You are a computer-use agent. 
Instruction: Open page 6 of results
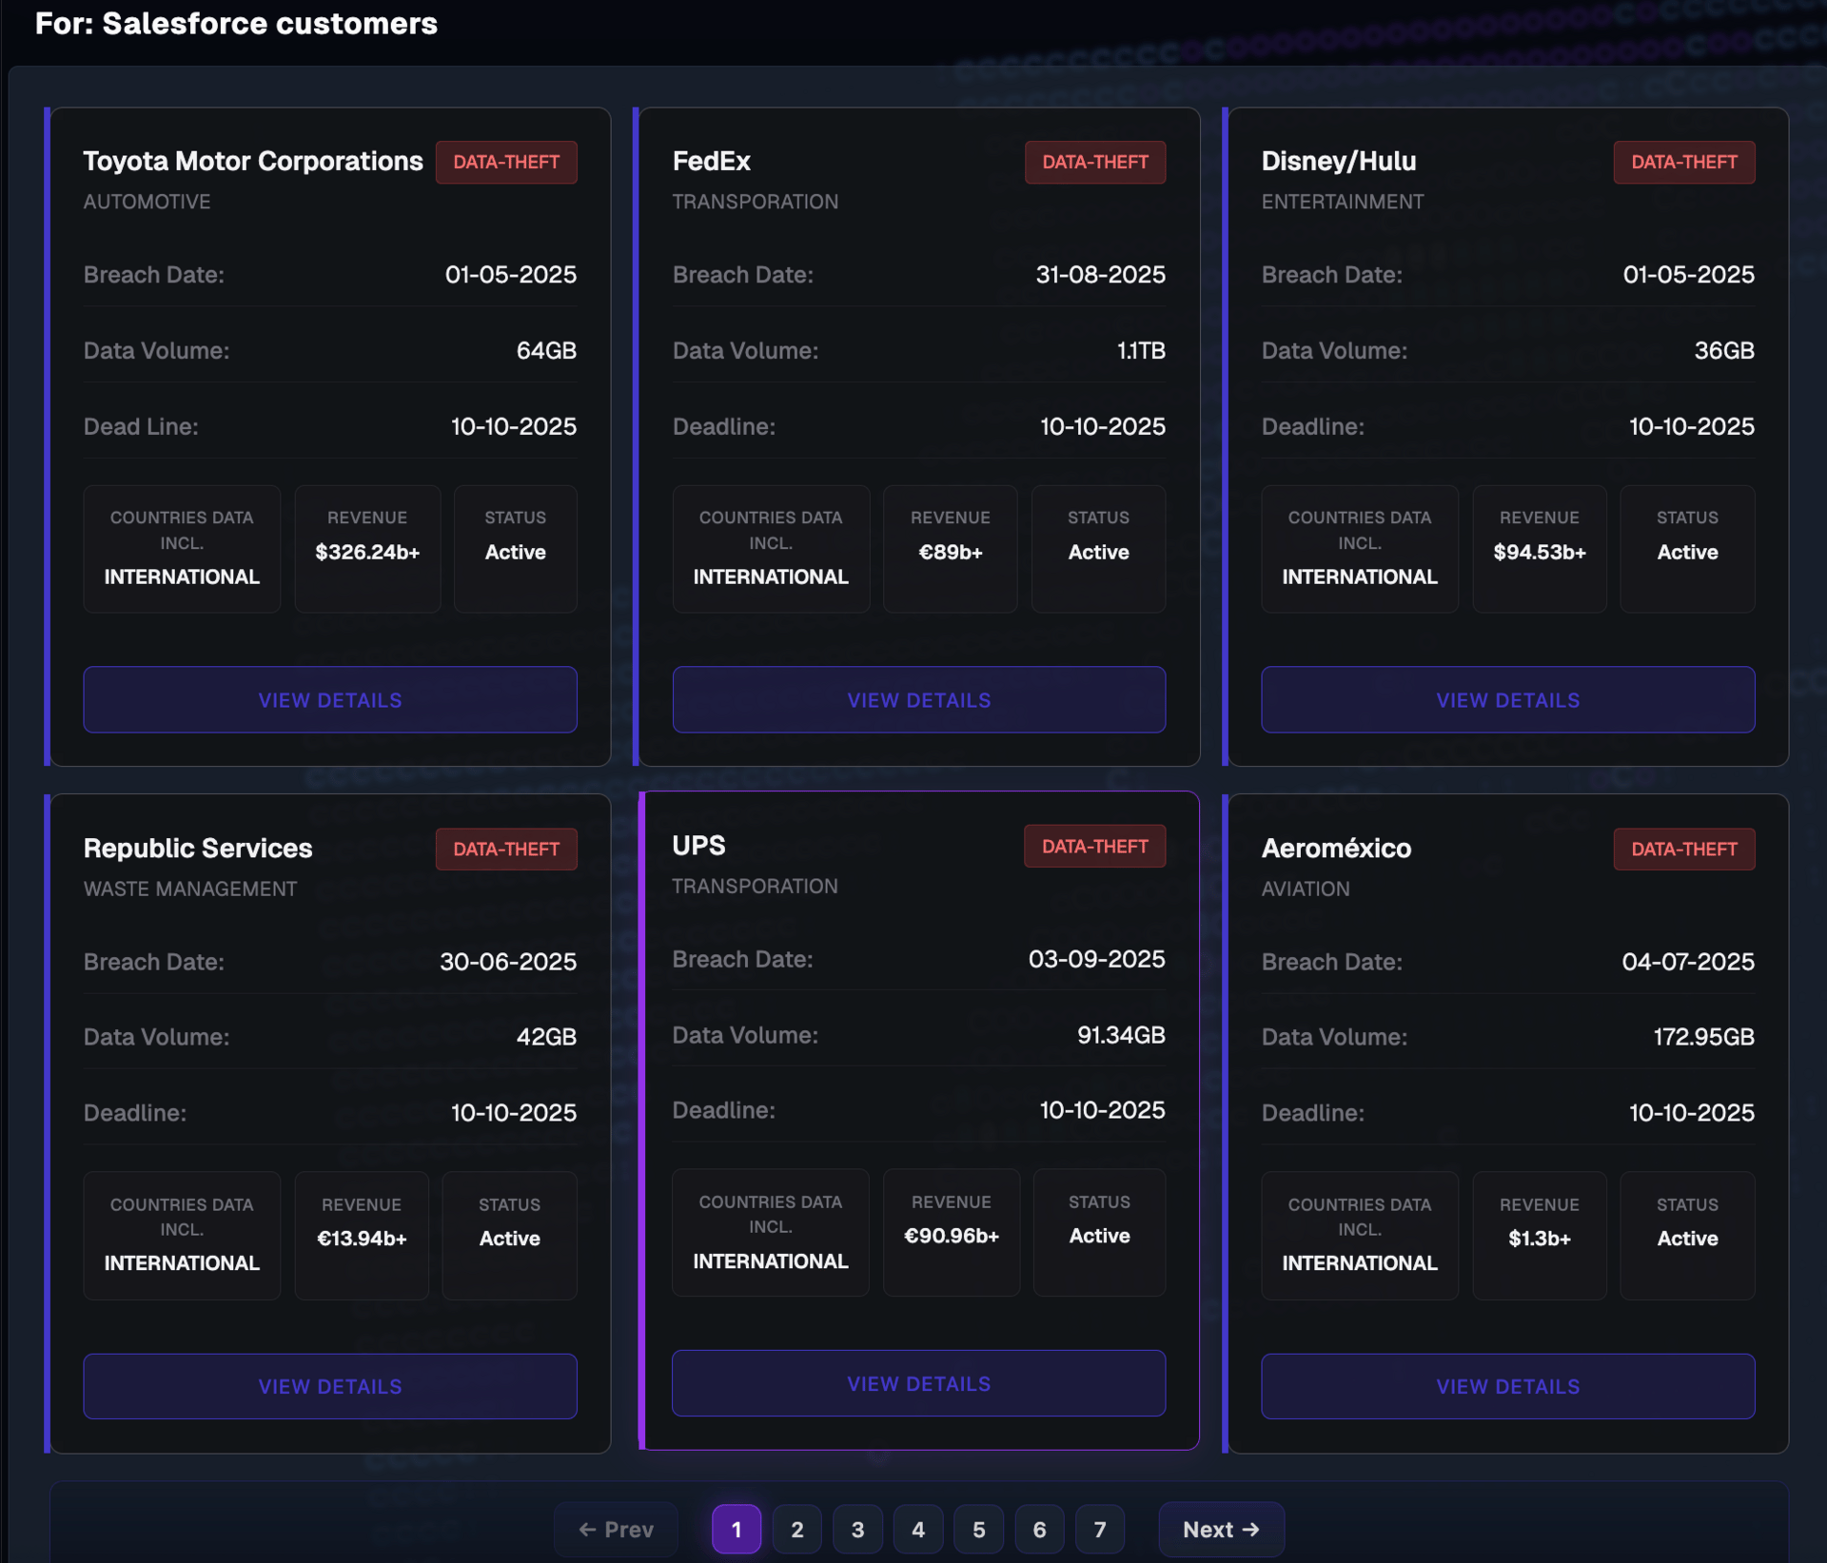(x=1039, y=1530)
